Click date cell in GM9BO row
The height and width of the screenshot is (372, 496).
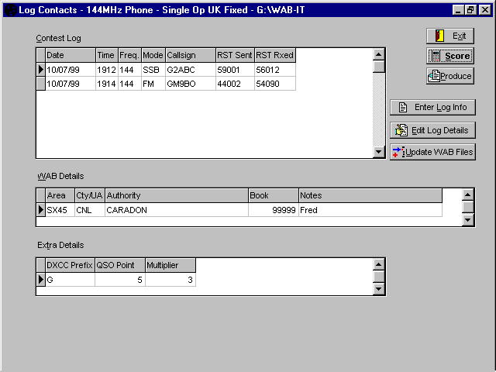(71, 84)
